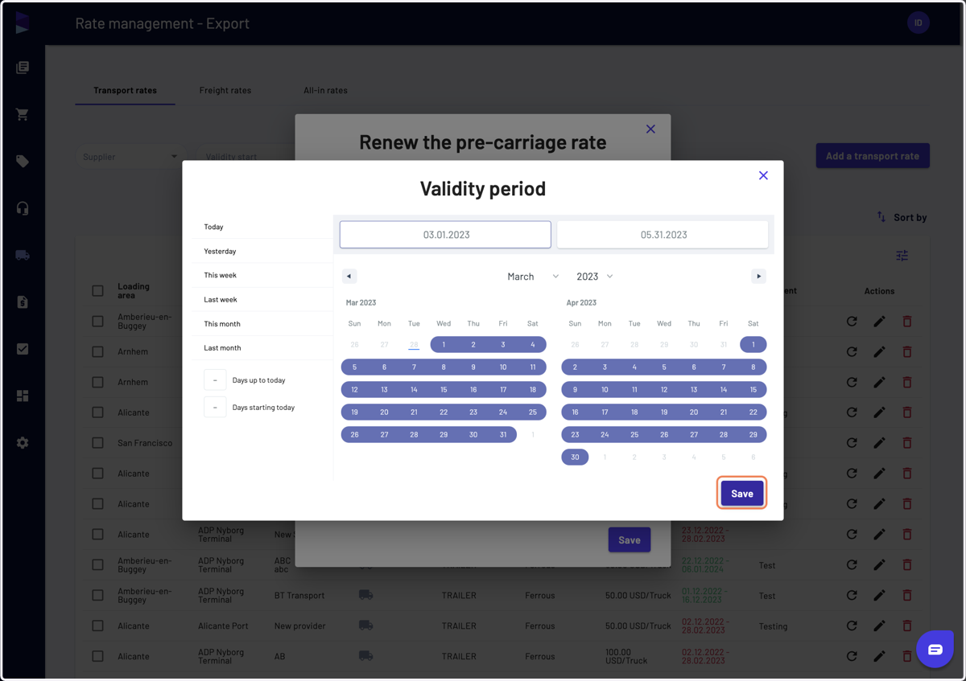Image resolution: width=966 pixels, height=681 pixels.
Task: Close the Renew pre-carriage rate dialog
Action: pos(650,129)
